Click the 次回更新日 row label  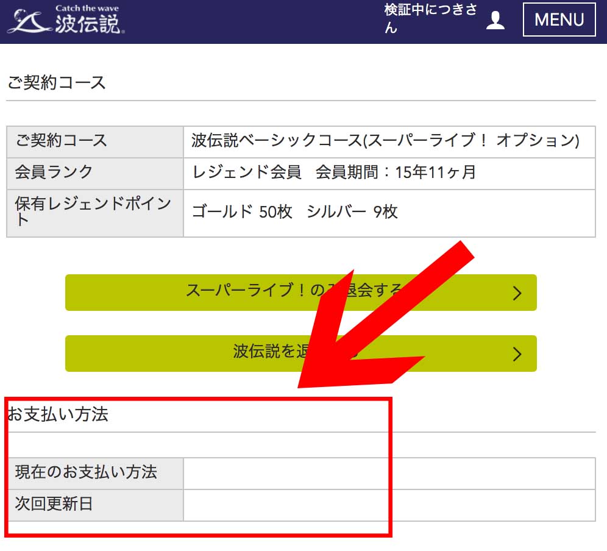[54, 504]
